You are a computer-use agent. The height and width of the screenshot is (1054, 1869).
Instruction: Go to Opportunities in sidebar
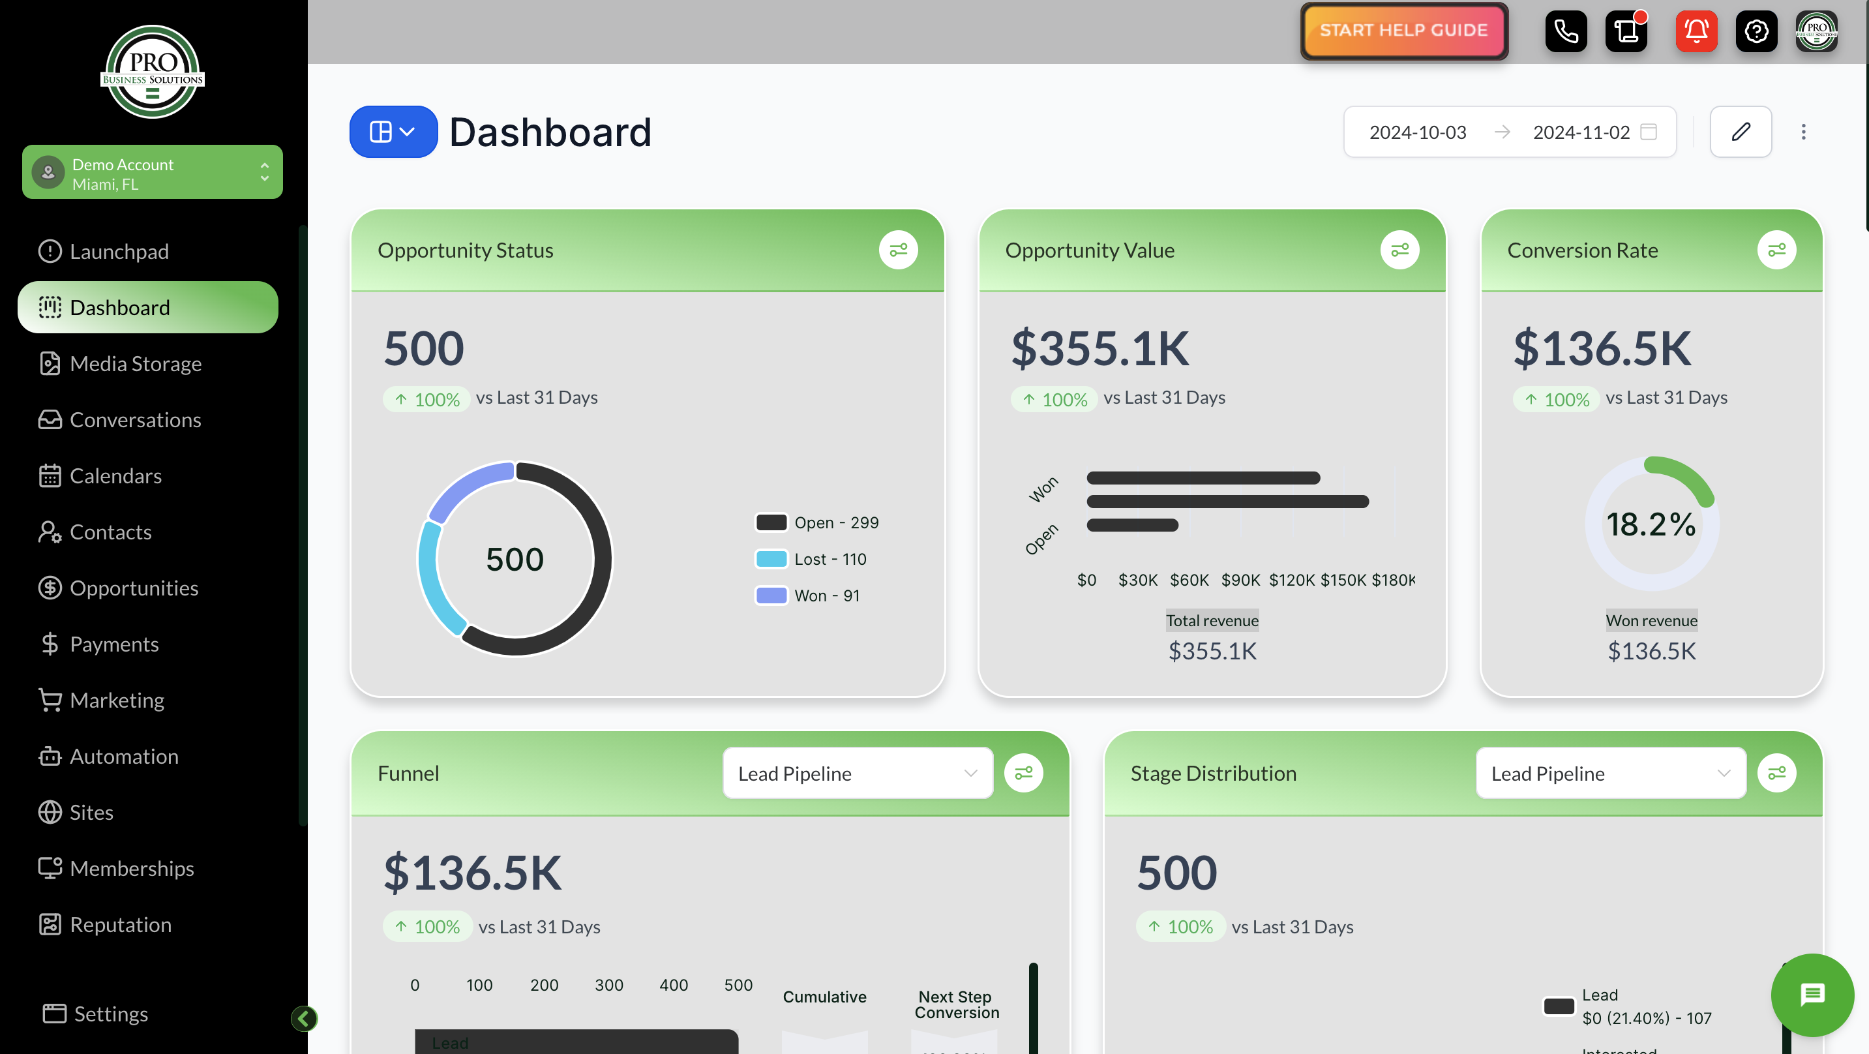pyautogui.click(x=134, y=588)
